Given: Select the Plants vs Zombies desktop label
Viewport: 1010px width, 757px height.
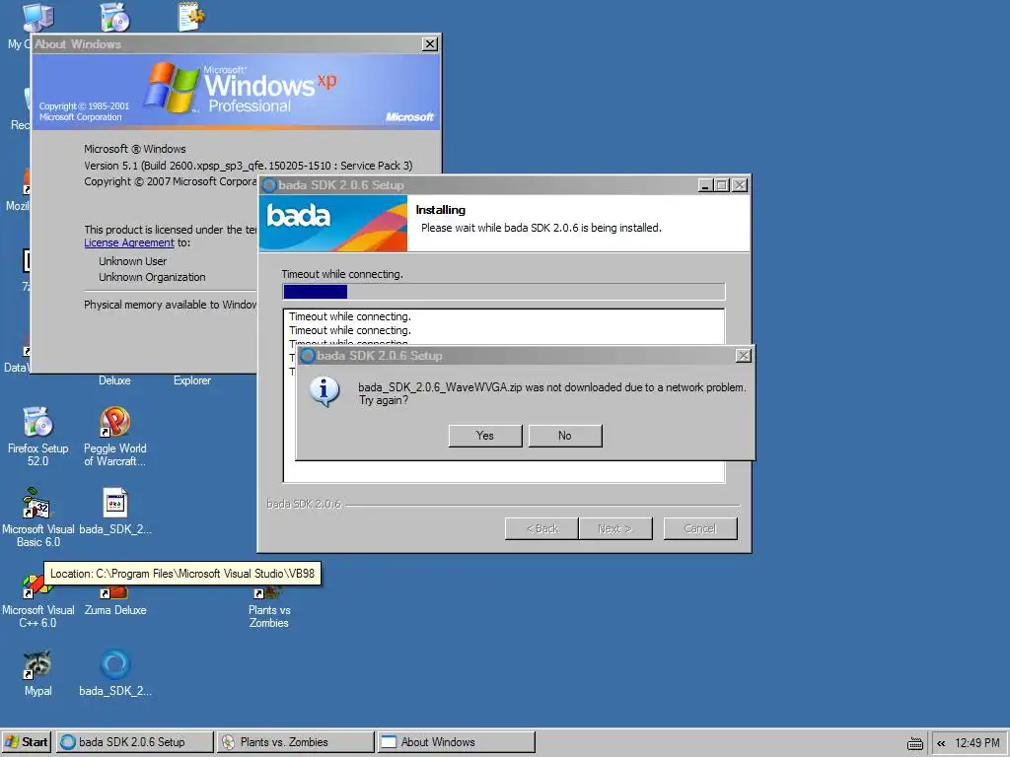Looking at the screenshot, I should [269, 616].
